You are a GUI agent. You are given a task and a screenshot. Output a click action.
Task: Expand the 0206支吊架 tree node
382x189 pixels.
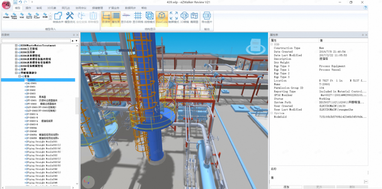pyautogui.click(x=16, y=52)
